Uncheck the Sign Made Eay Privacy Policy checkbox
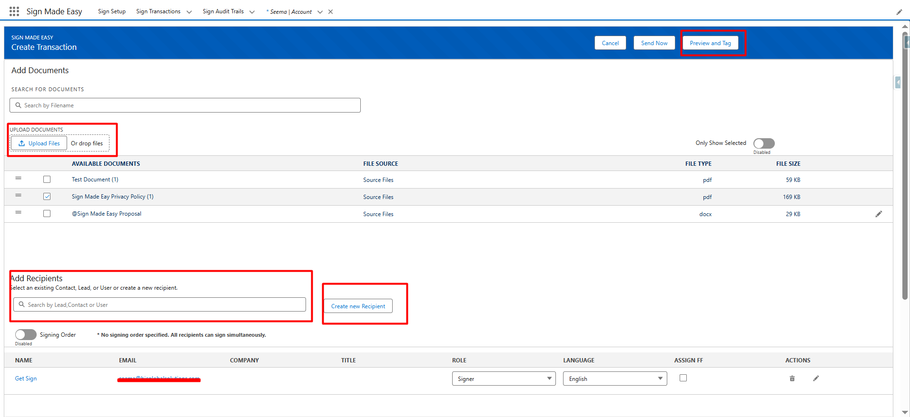910x417 pixels. 47,197
